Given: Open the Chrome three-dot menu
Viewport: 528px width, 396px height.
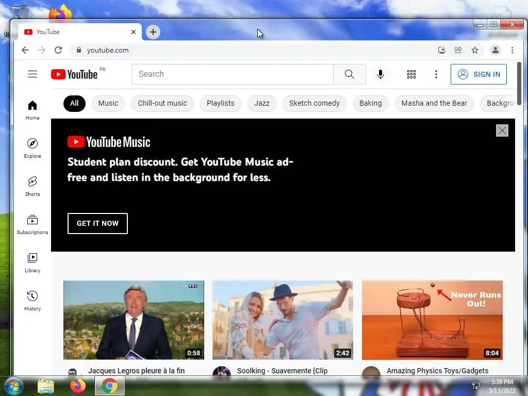Looking at the screenshot, I should pyautogui.click(x=512, y=50).
